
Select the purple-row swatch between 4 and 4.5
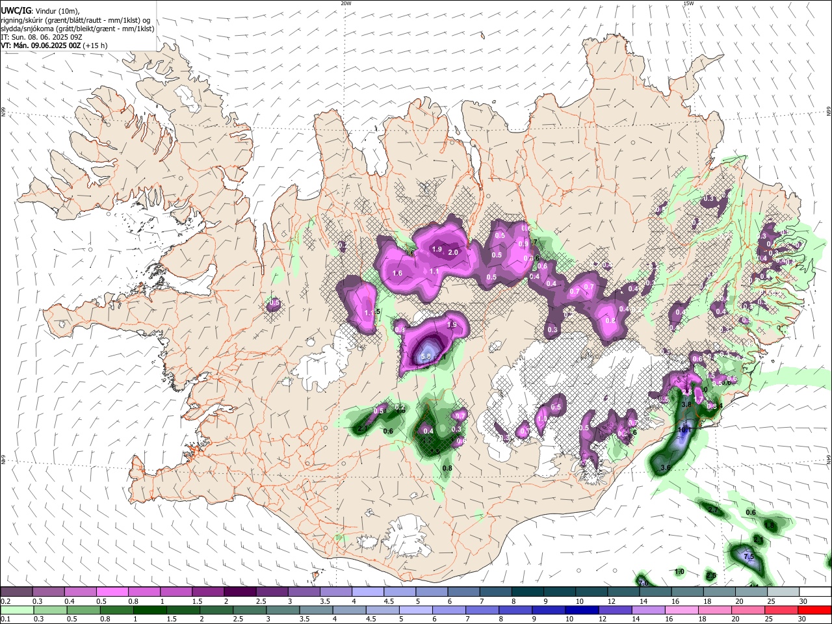pos(367,592)
